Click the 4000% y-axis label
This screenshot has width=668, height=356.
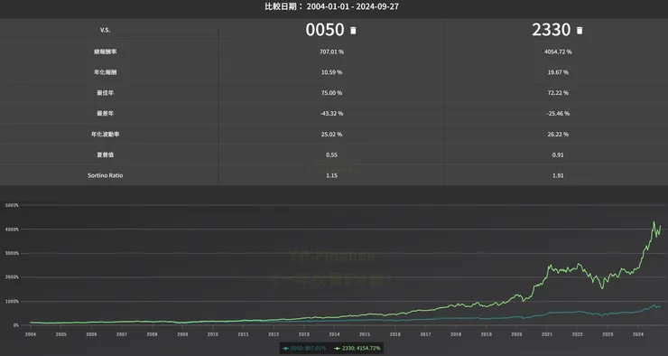pyautogui.click(x=12, y=230)
